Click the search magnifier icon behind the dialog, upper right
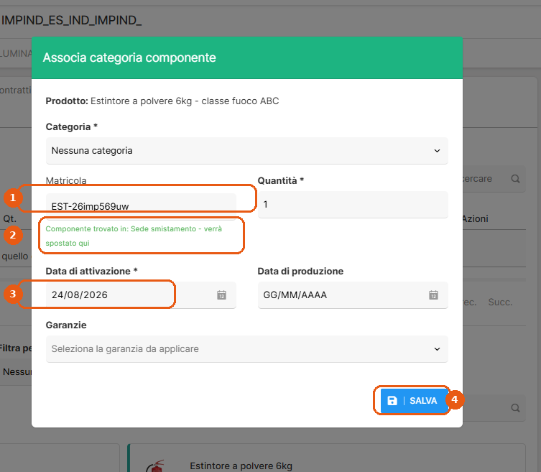The image size is (541, 472). pos(515,179)
